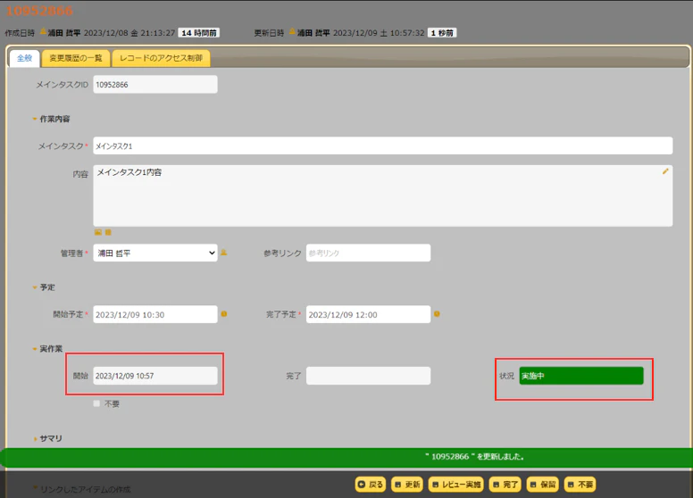The height and width of the screenshot is (498, 693).
Task: Click the user icon beside 管理者 dropdown
Action: pos(223,253)
